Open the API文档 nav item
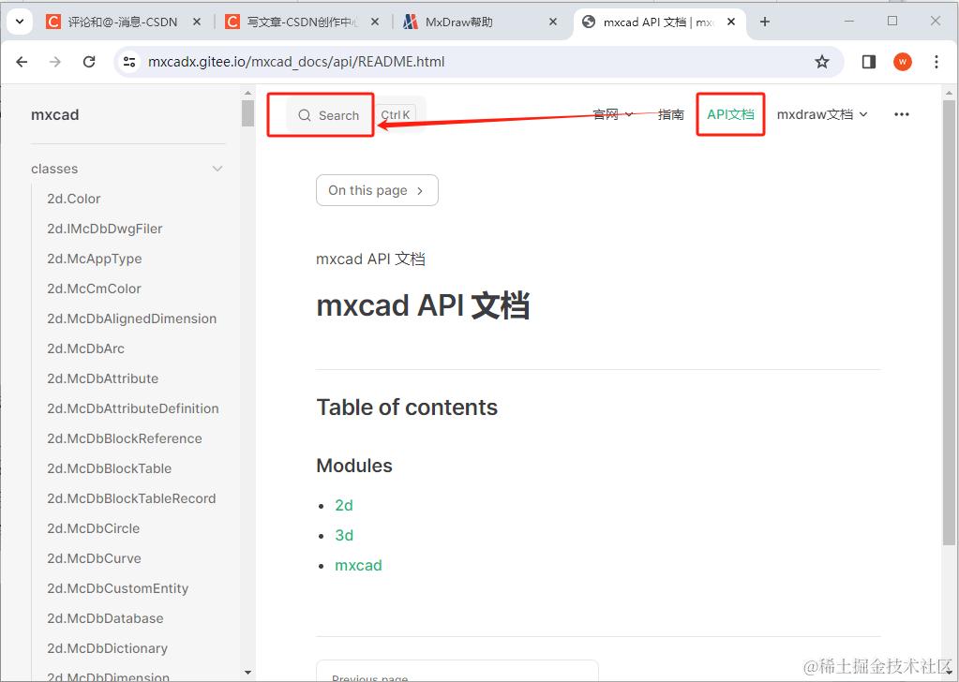 click(x=730, y=114)
